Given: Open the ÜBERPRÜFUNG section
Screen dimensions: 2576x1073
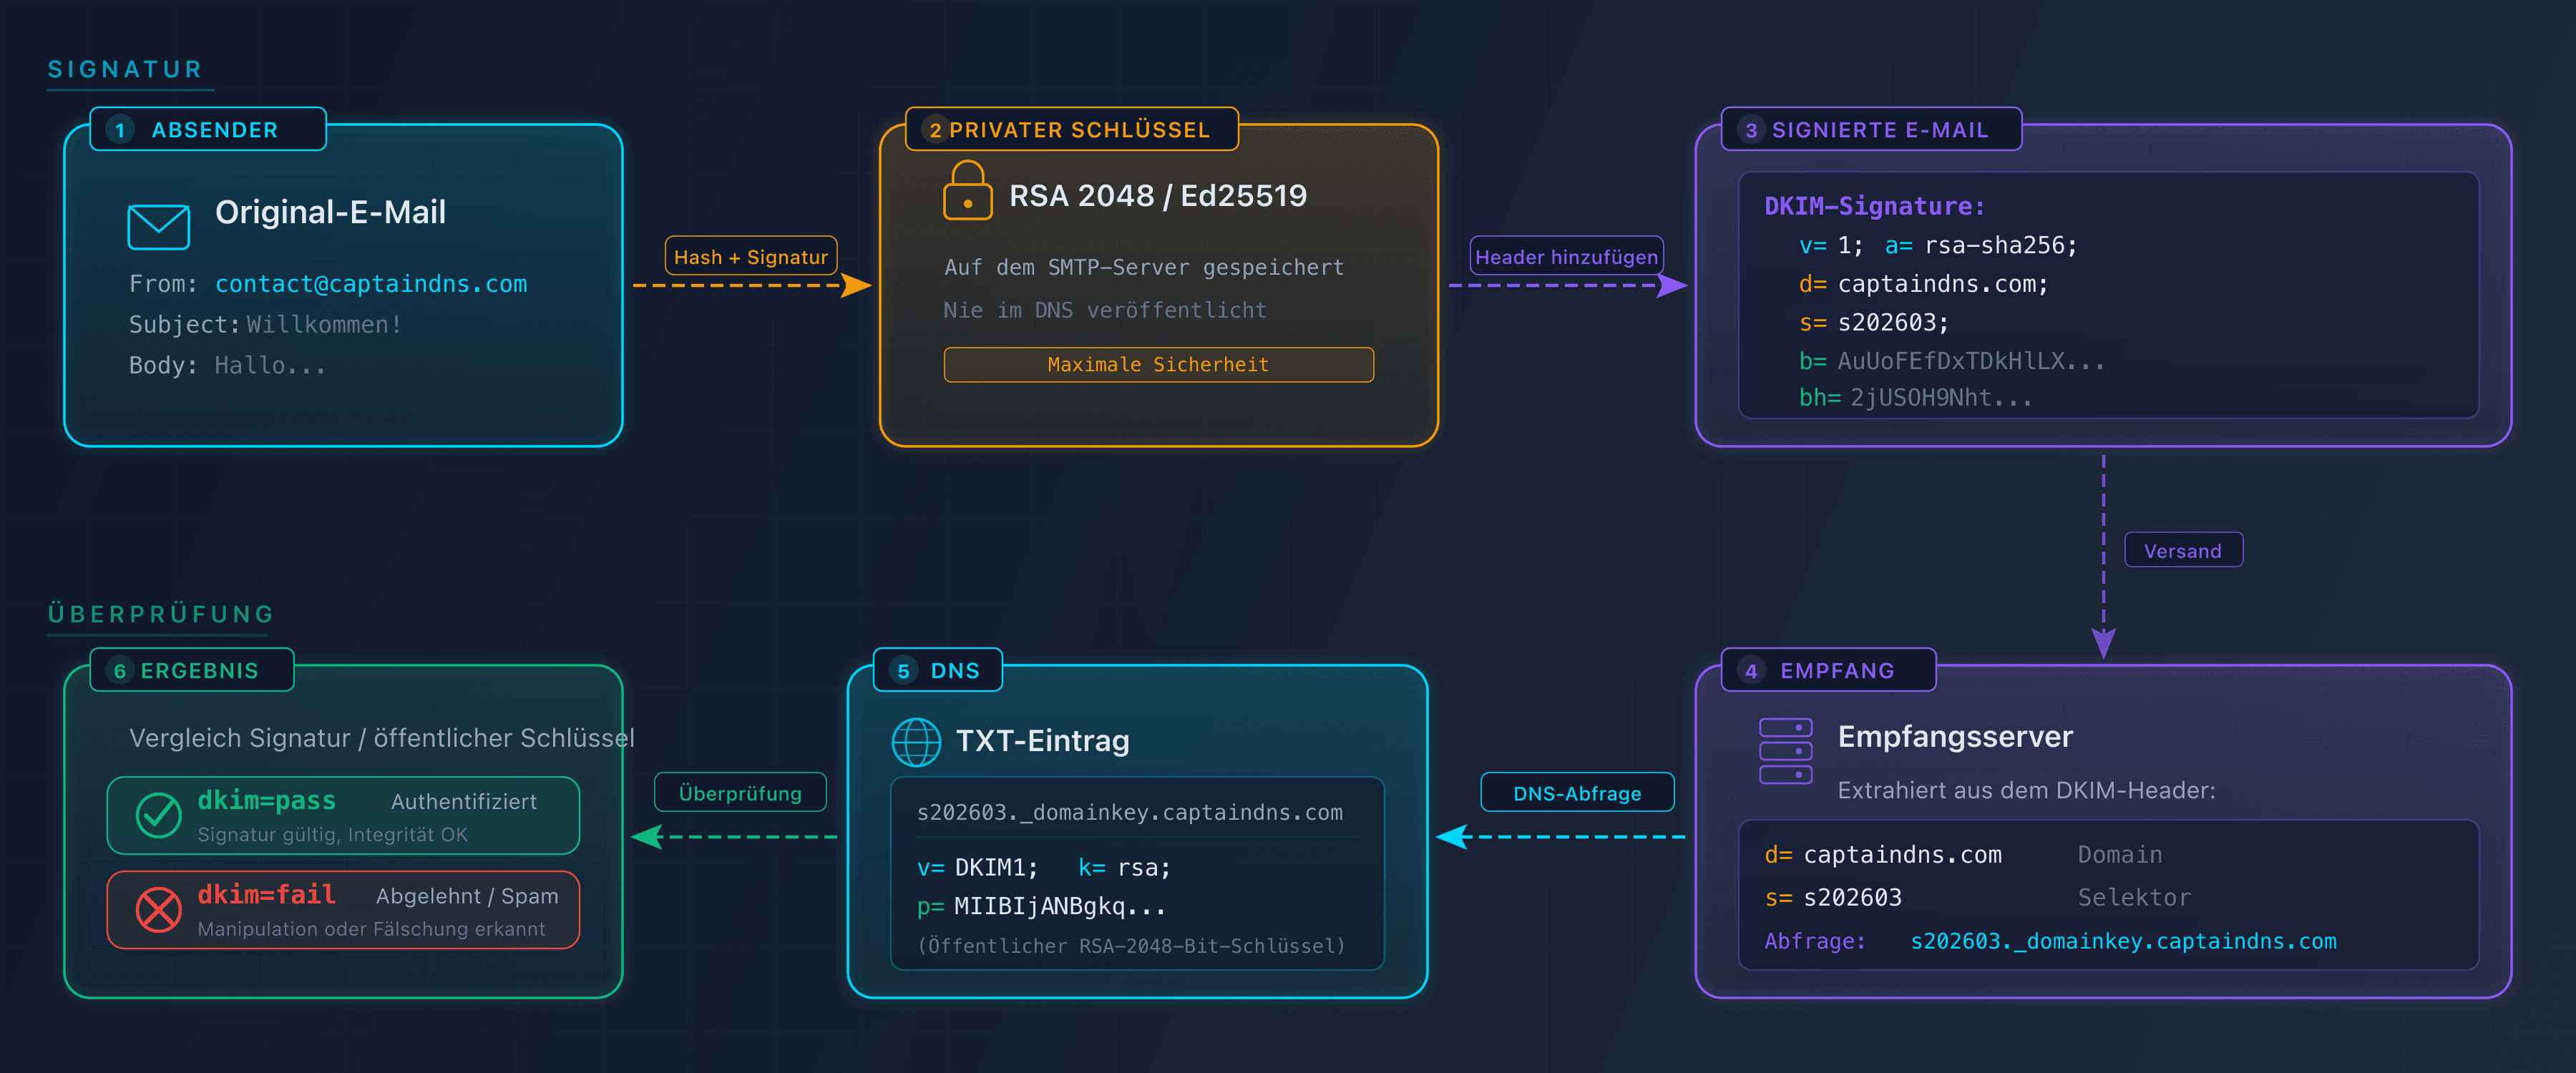Looking at the screenshot, I should (x=159, y=613).
